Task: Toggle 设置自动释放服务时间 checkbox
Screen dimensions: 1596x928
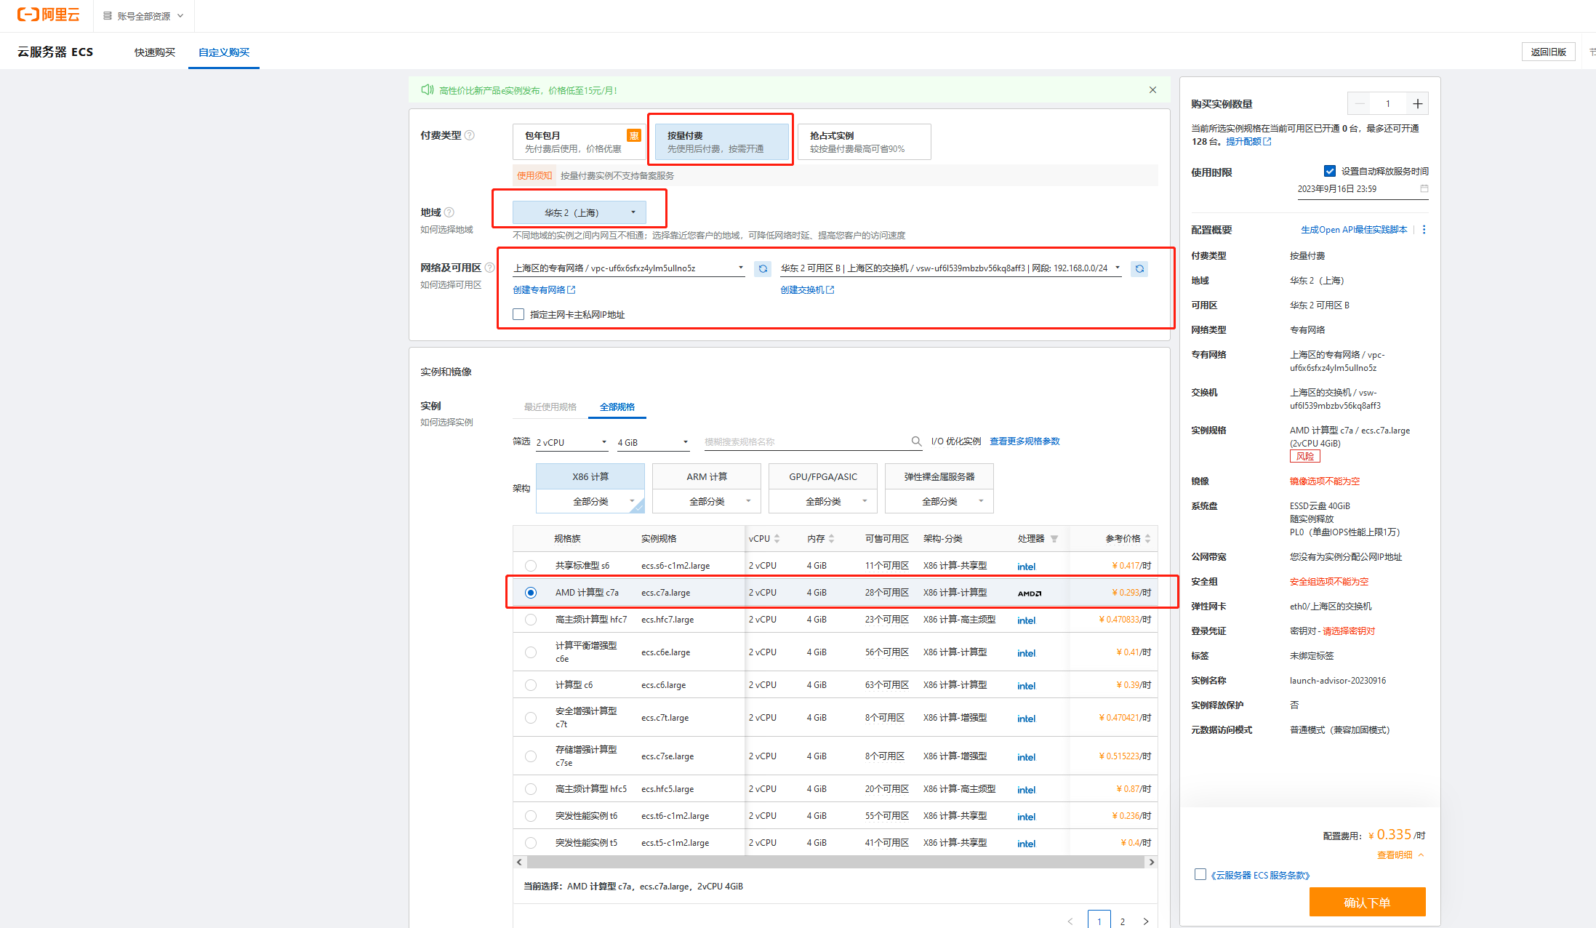Action: [x=1330, y=171]
